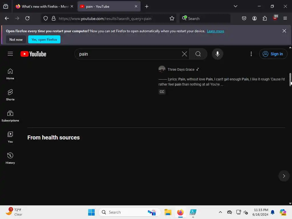Click Yes, open Firefox button
The width and height of the screenshot is (292, 219).
pos(44,39)
